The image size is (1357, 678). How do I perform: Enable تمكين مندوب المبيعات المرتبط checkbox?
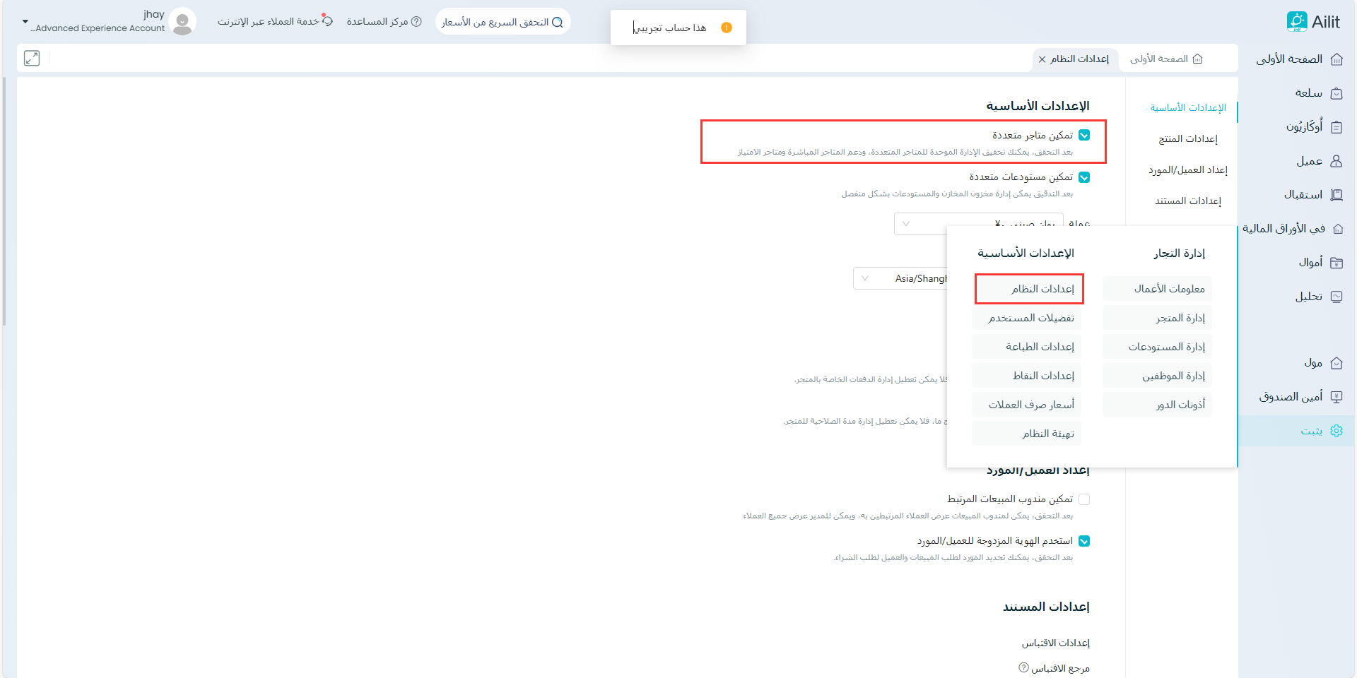(1084, 499)
